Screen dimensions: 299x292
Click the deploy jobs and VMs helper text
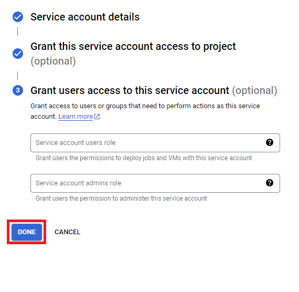click(x=144, y=158)
